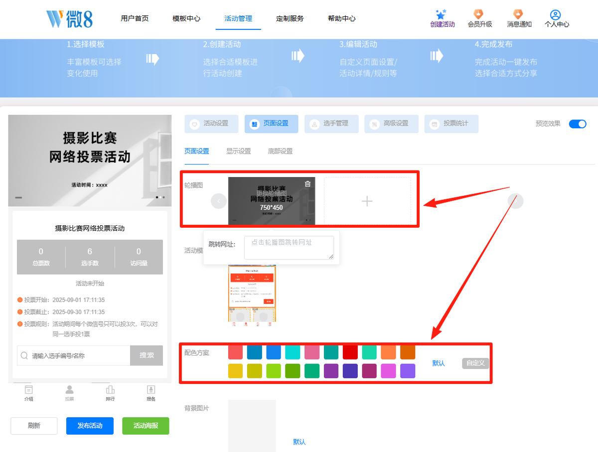
Task: Click the 背景图片 placeholder box
Action: coord(252,426)
